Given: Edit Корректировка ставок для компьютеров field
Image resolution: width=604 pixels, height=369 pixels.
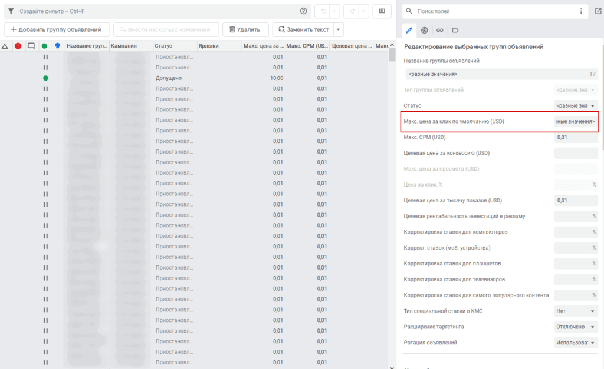Looking at the screenshot, I should [x=576, y=232].
